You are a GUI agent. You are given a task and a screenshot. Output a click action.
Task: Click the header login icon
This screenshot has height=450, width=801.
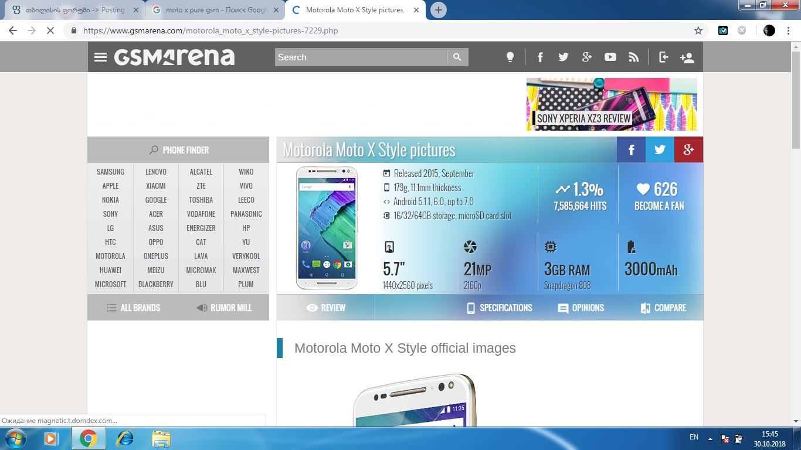coord(663,57)
